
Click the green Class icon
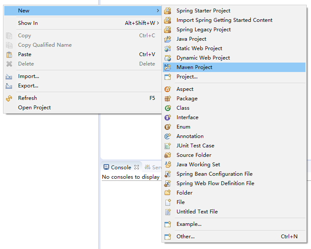pos(168,108)
